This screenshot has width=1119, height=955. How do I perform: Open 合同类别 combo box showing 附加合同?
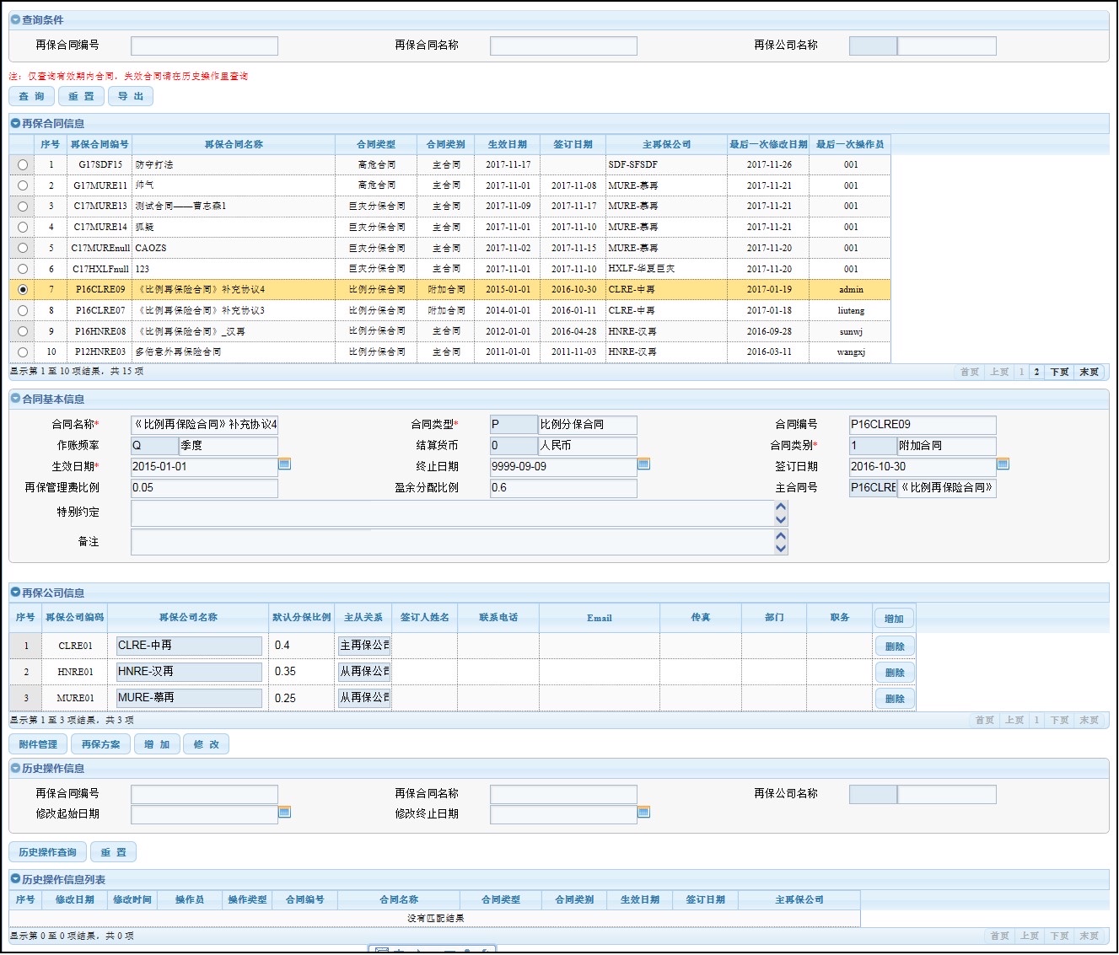click(947, 446)
